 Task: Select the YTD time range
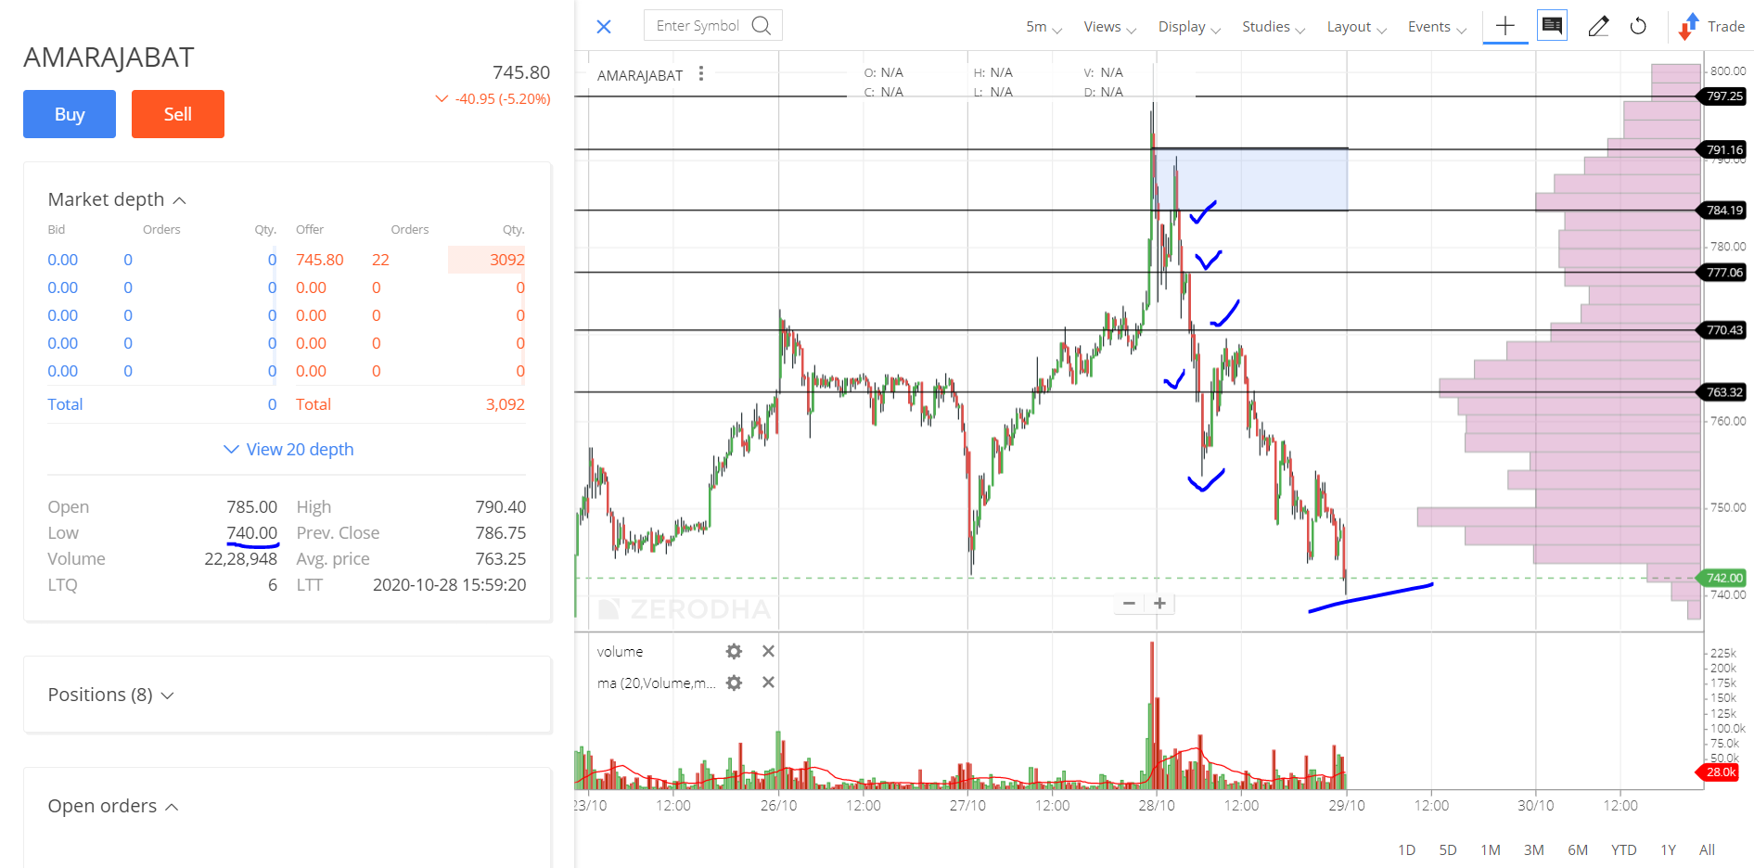coord(1624,849)
